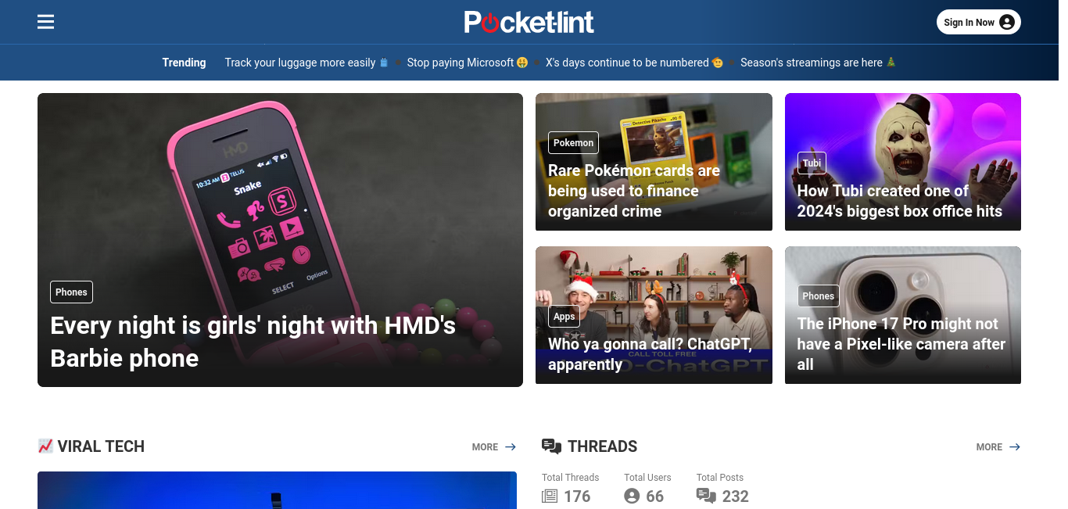Click the Total Posts chat icon
1068x509 pixels.
[x=706, y=496]
